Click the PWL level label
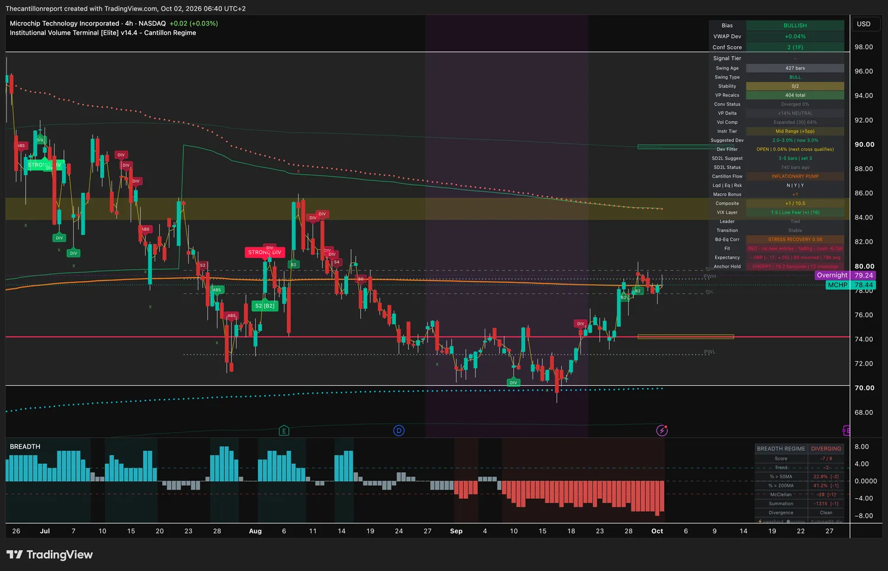Viewport: 888px width, 571px height. 709,352
